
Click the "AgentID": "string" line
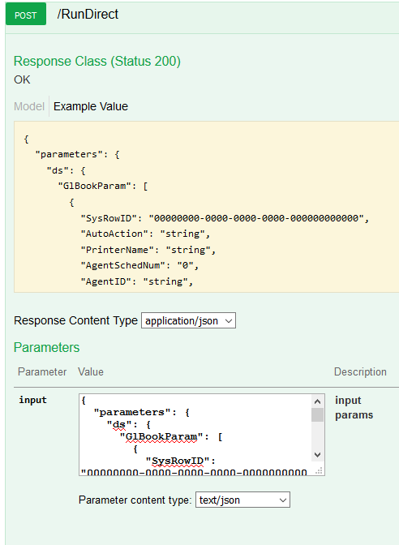[x=137, y=281]
